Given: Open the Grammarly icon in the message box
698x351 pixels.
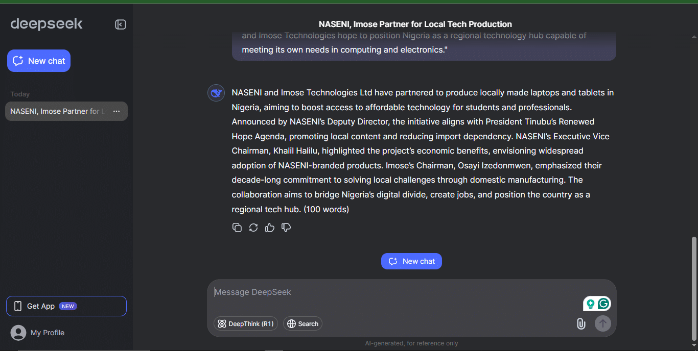Looking at the screenshot, I should point(603,304).
